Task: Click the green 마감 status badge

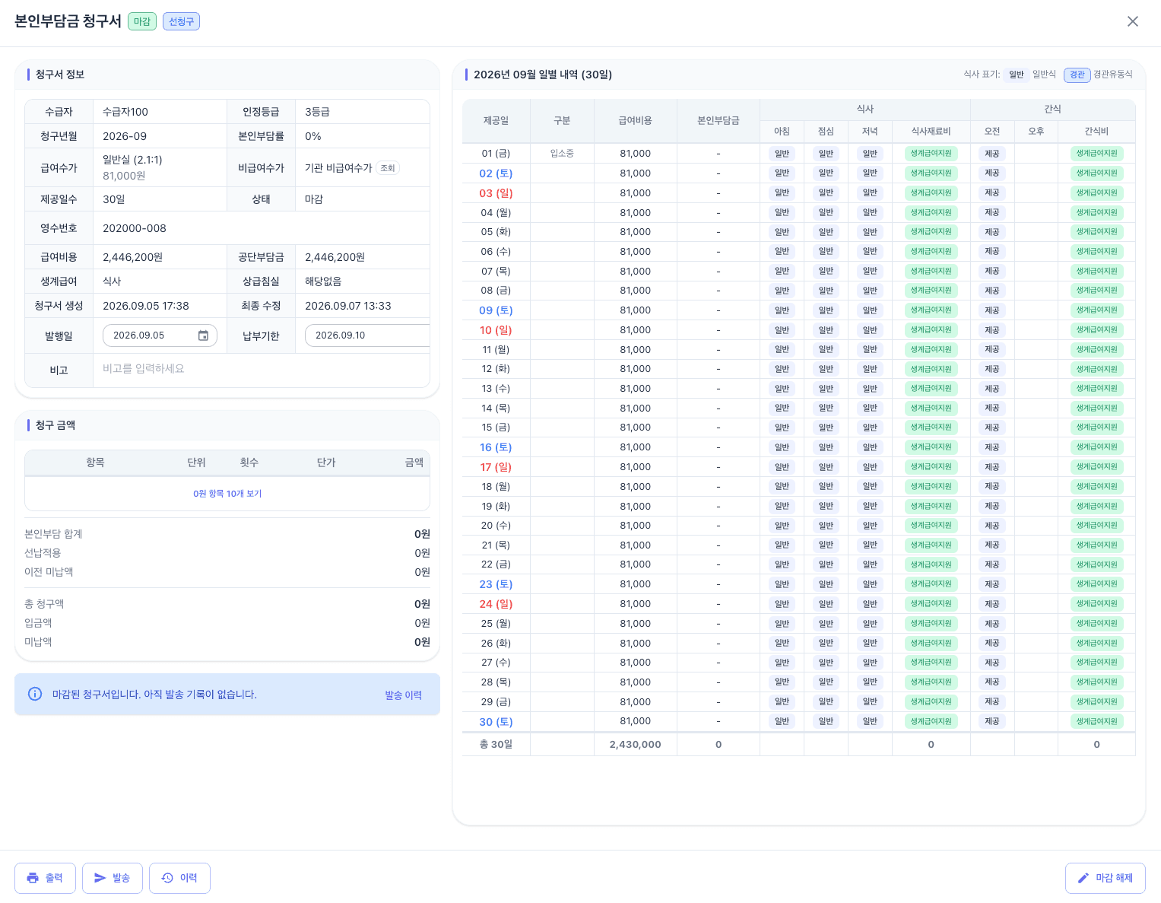Action: coord(142,21)
